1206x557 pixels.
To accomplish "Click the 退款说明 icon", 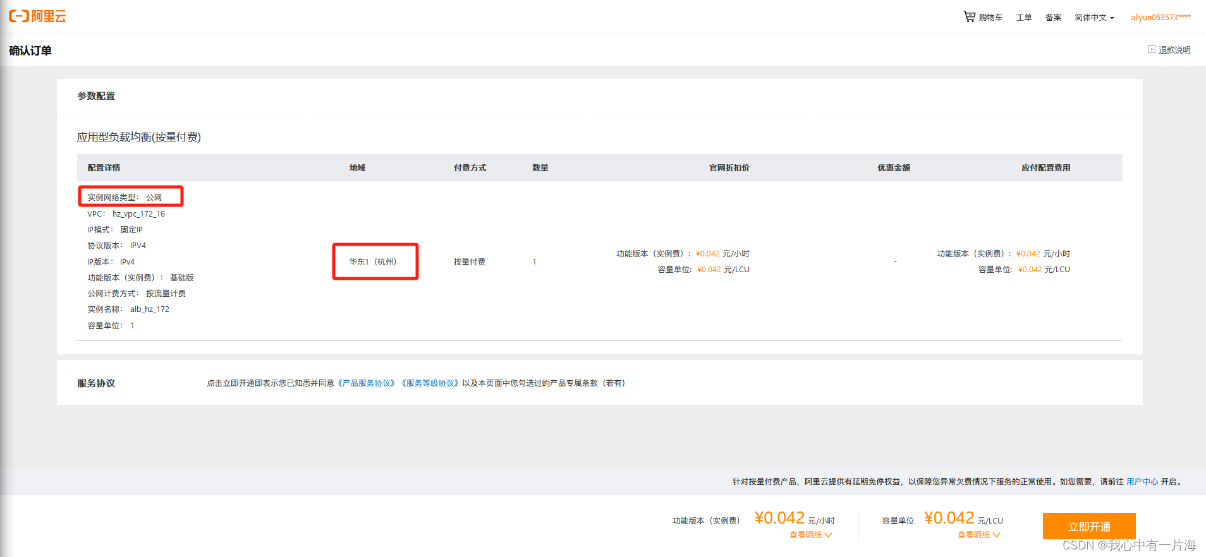I will coord(1152,49).
